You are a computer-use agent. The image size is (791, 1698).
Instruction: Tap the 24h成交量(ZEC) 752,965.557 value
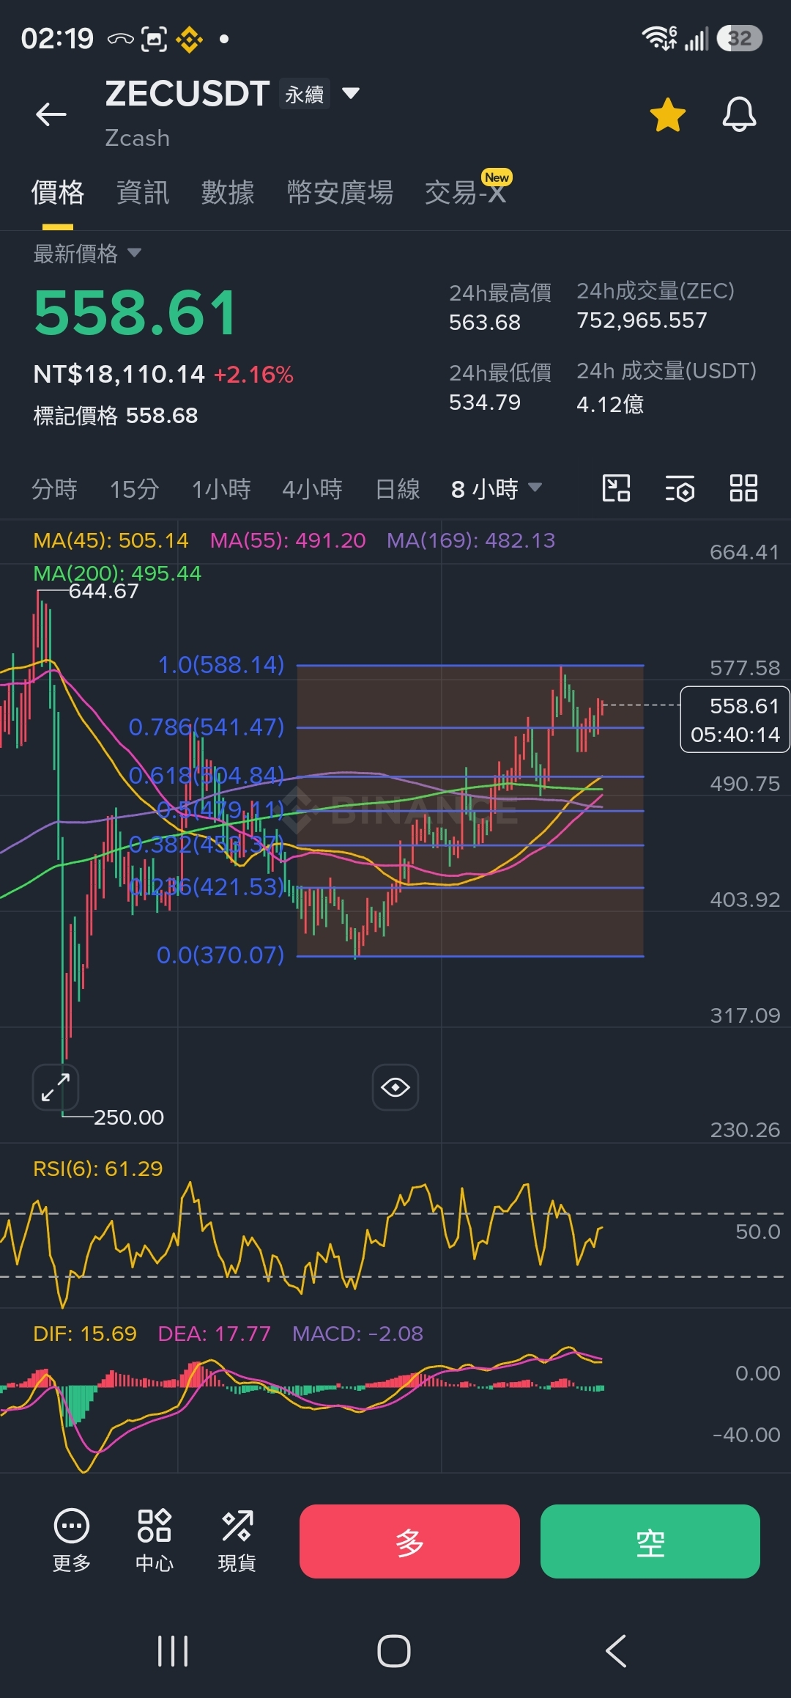[642, 320]
